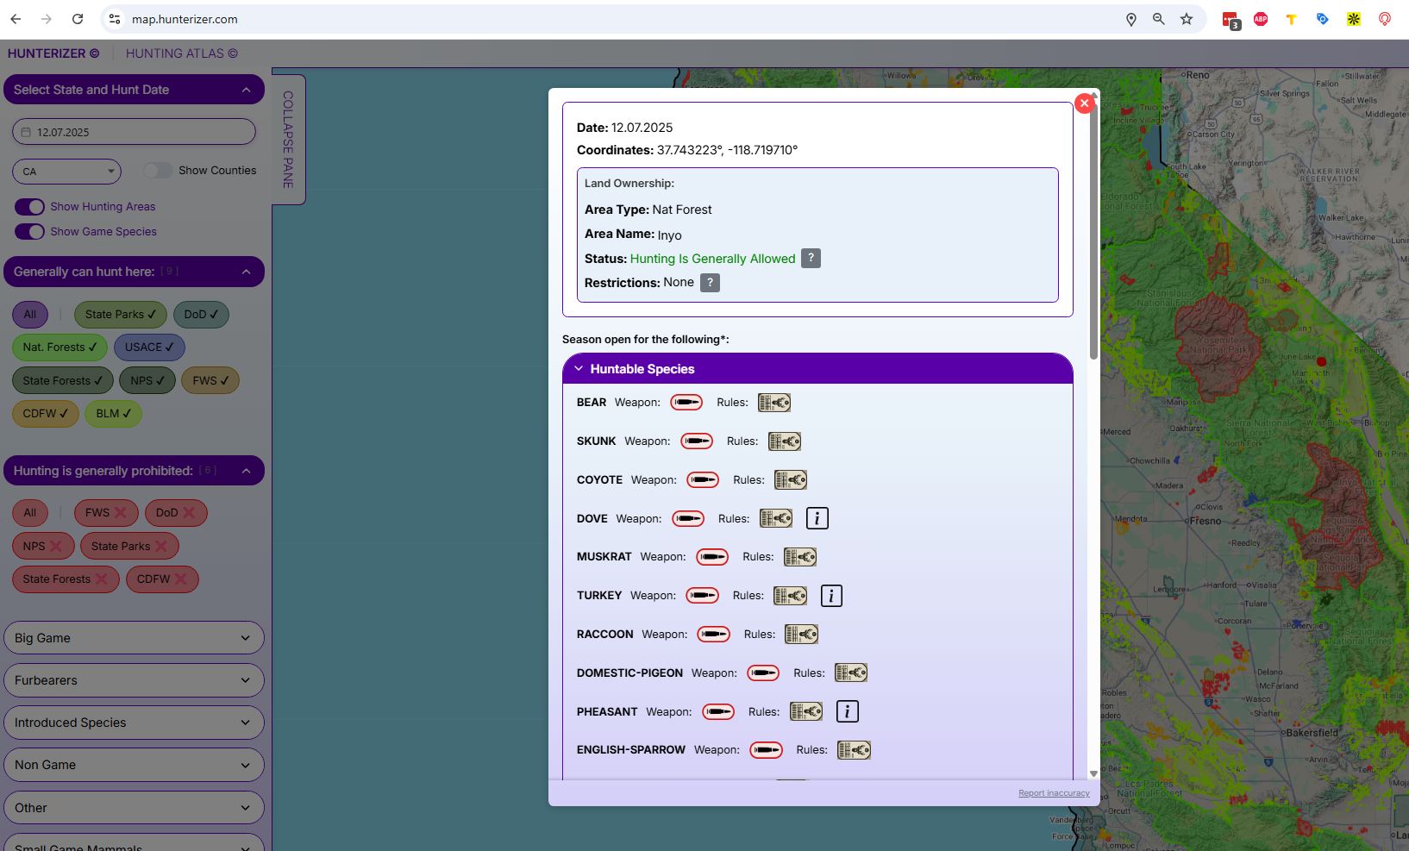Click the Report inaccuracy link
The width and height of the screenshot is (1409, 851).
pyautogui.click(x=1053, y=792)
